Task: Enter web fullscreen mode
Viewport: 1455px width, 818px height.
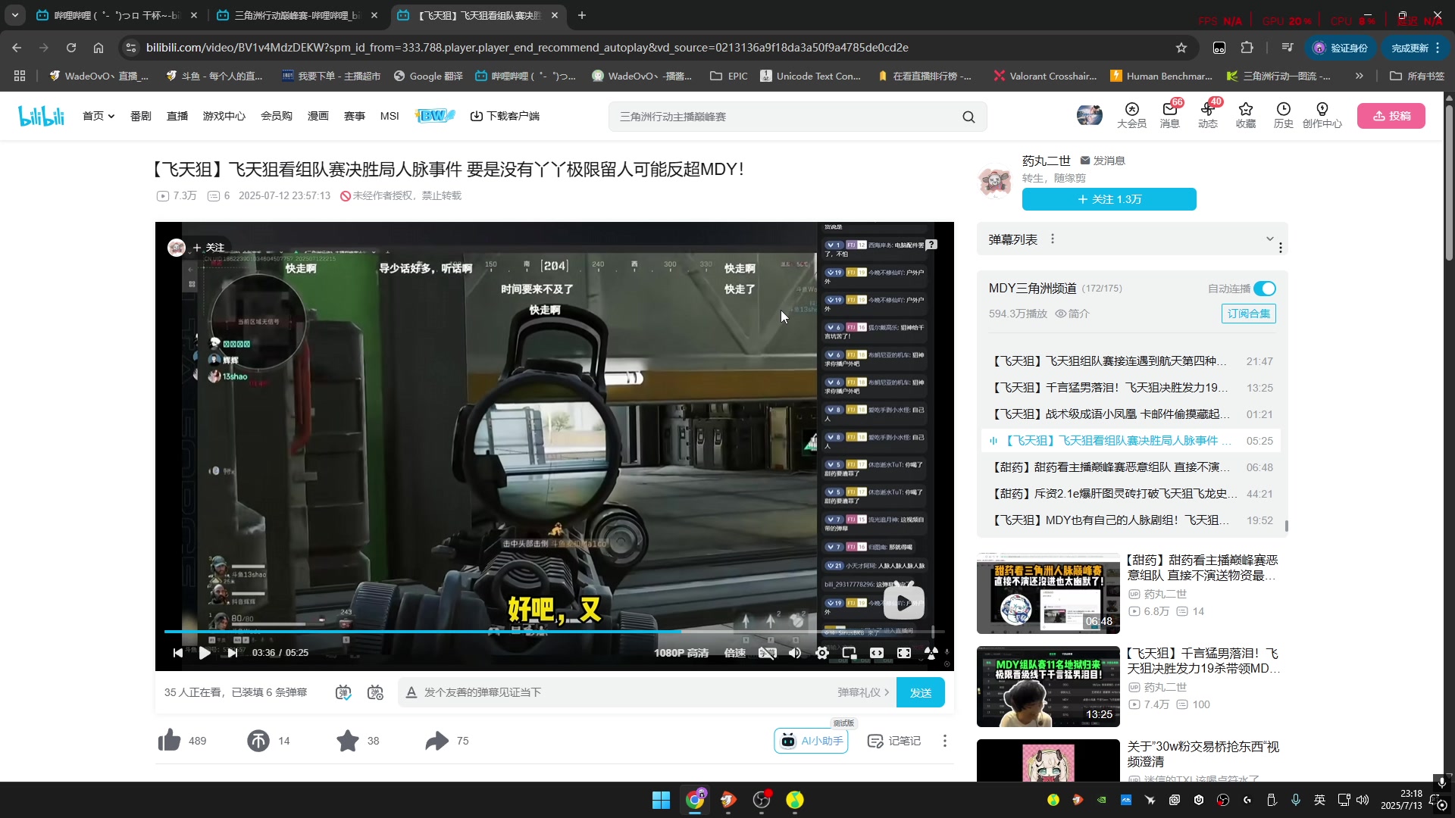Action: (904, 653)
